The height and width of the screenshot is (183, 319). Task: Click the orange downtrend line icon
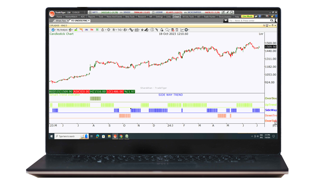click(81, 30)
